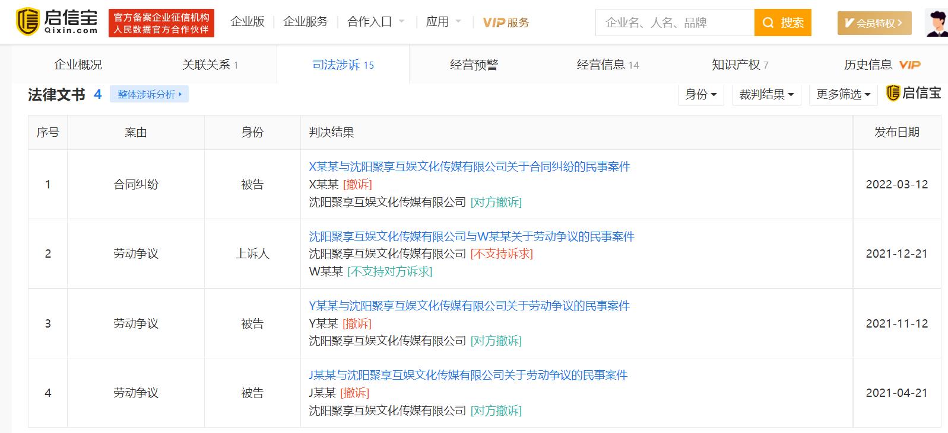The height and width of the screenshot is (433, 948).
Task: Focus the company name search field
Action: coord(674,23)
